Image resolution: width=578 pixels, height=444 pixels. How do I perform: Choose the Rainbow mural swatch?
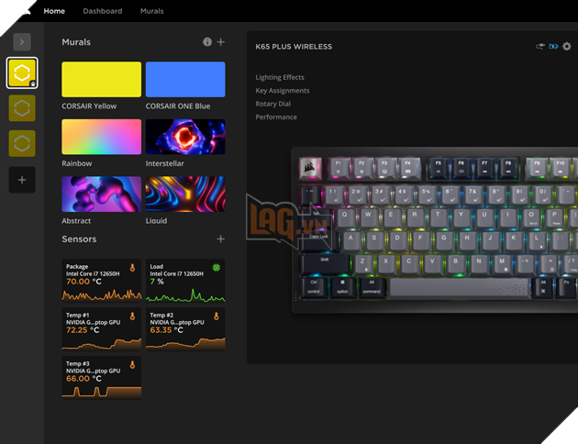(x=101, y=137)
